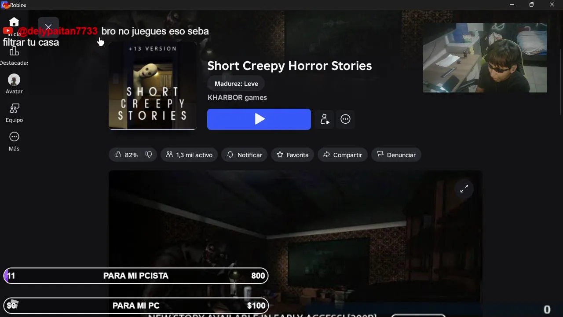This screenshot has width=563, height=317.
Task: Click the game preview video area
Action: point(296,243)
